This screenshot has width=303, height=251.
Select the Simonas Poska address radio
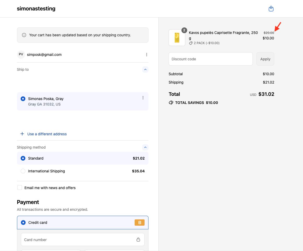(x=23, y=99)
